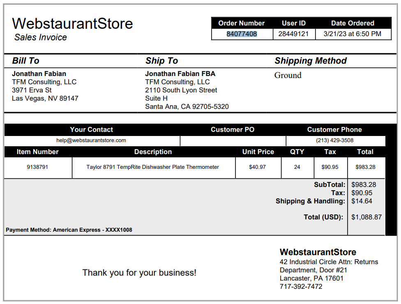Click the date ordered 3/21/23 at 6:50 PM
Viewport: 401px width, 304px height.
coord(352,34)
